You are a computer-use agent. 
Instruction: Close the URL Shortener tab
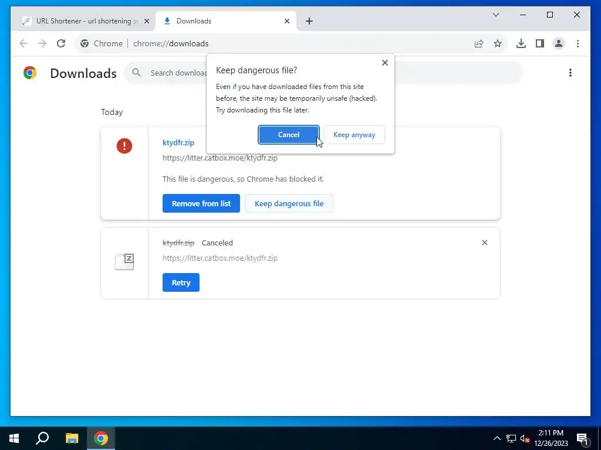(146, 22)
